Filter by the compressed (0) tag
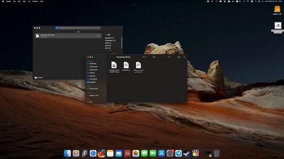284x159 pixels. 110,41
